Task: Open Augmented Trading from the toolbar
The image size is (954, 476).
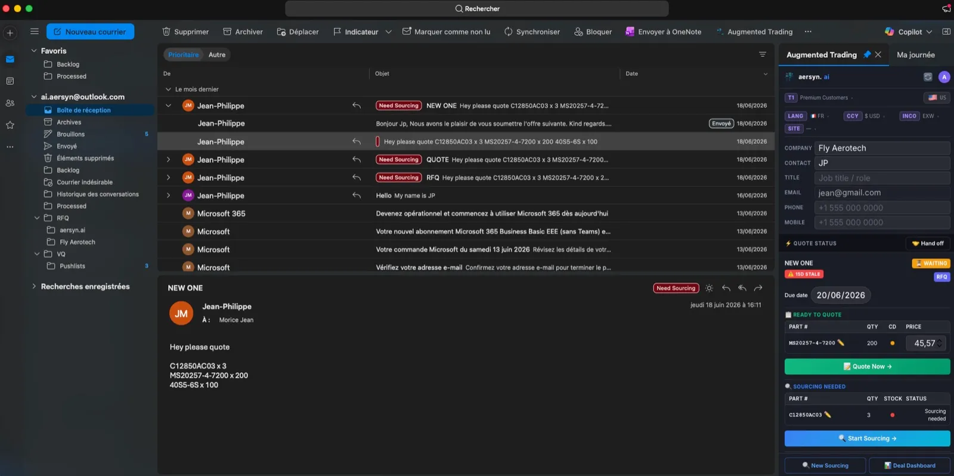Action: click(x=754, y=32)
